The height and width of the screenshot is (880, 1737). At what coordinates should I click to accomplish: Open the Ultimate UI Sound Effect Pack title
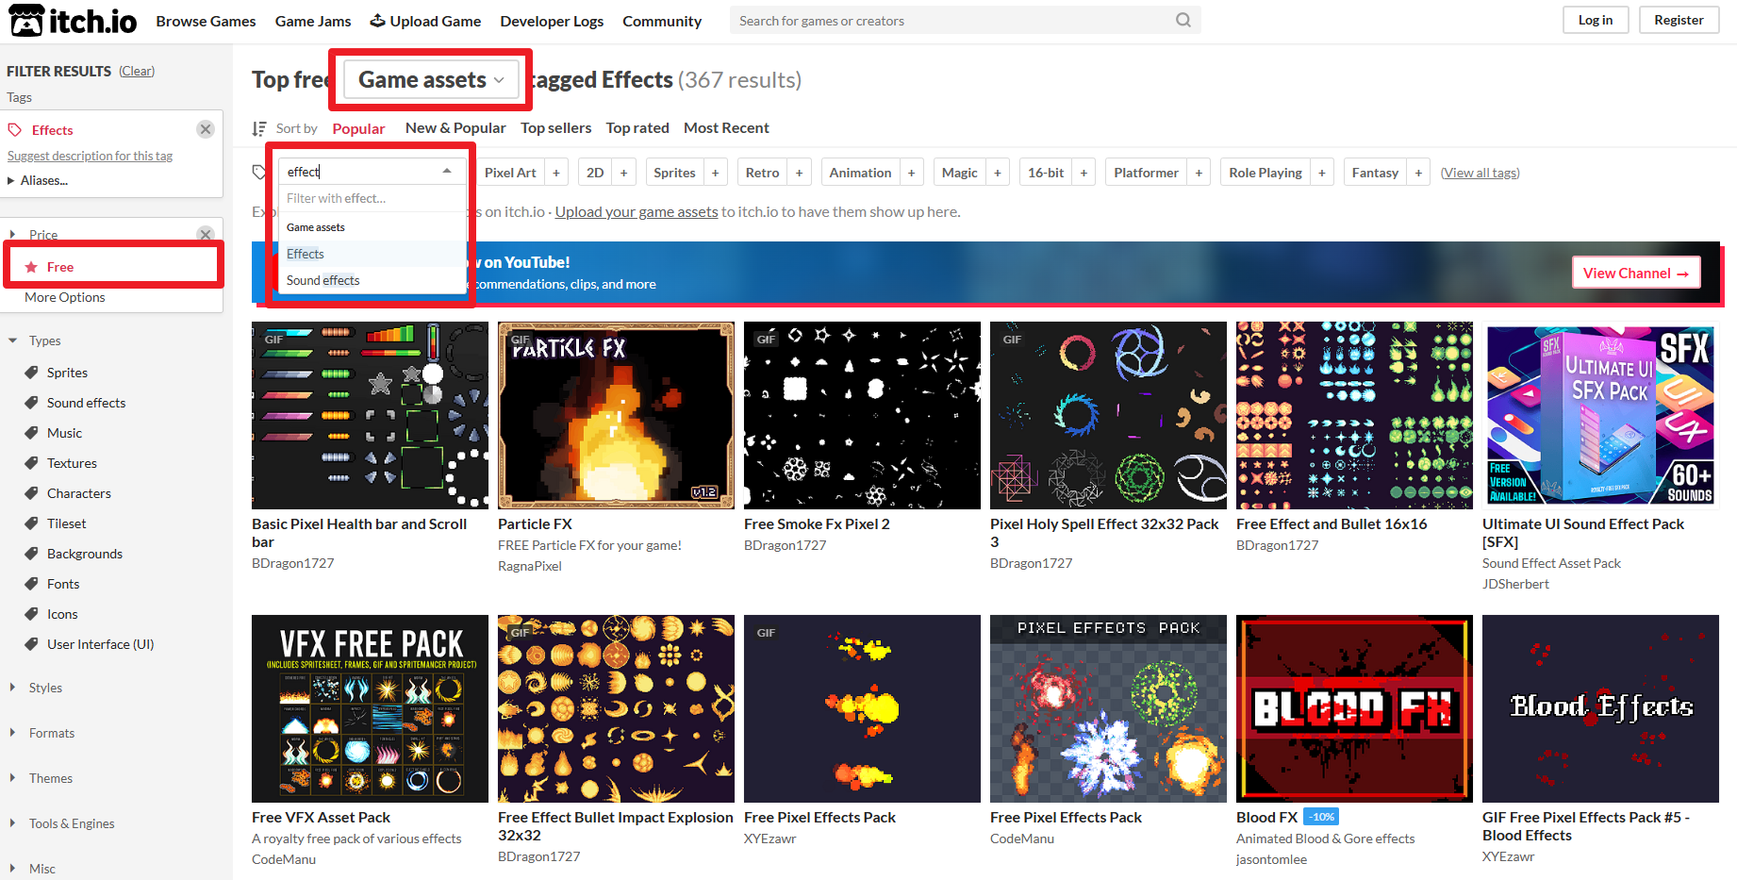tap(1582, 533)
